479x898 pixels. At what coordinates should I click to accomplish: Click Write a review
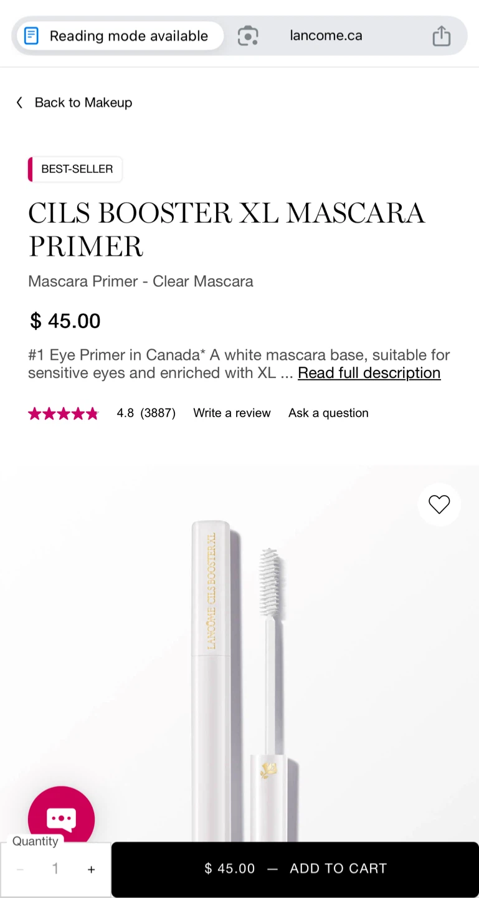tap(232, 413)
